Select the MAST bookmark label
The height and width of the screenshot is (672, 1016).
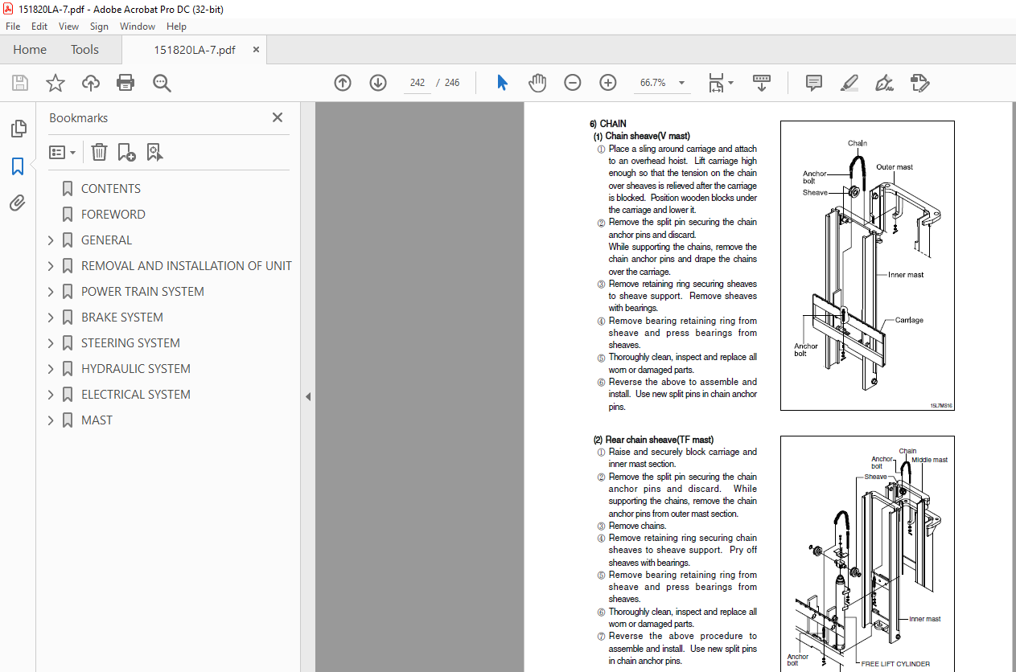tap(97, 420)
